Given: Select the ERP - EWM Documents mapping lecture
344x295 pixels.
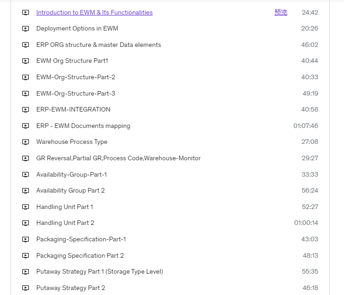Looking at the screenshot, I should click(x=83, y=126).
